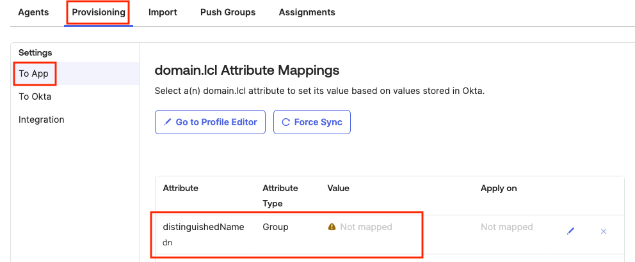Viewport: 635px width, 262px height.
Task: Click the dn variable name text
Action: [167, 243]
